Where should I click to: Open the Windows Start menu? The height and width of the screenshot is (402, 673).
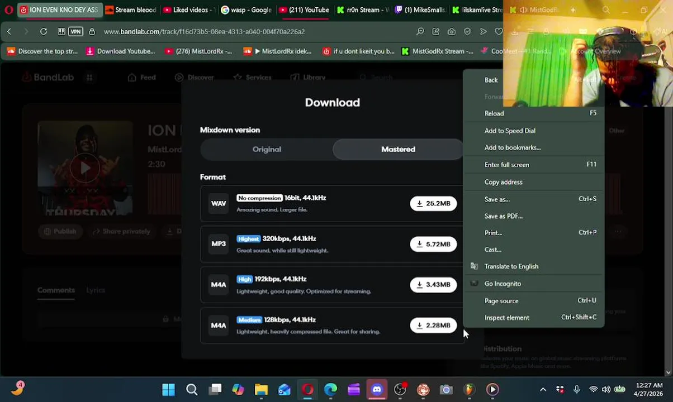pos(168,390)
